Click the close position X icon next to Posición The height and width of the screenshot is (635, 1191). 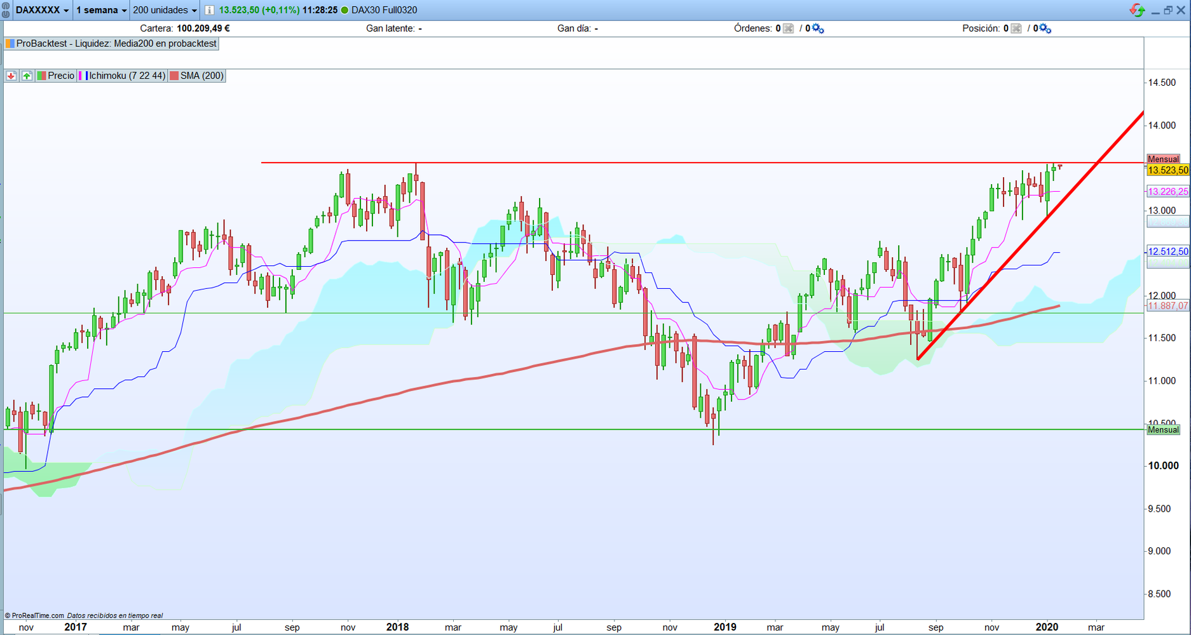click(1016, 29)
